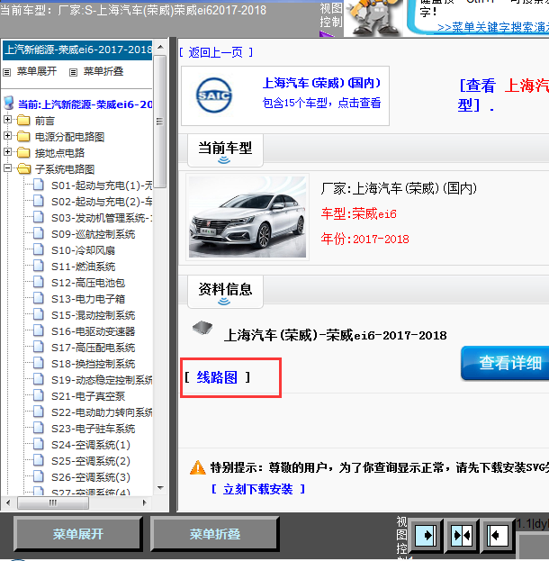Screen dimensions: 549x561
Task: Open S03-发动机管理系统 diagram
Action: 102,218
